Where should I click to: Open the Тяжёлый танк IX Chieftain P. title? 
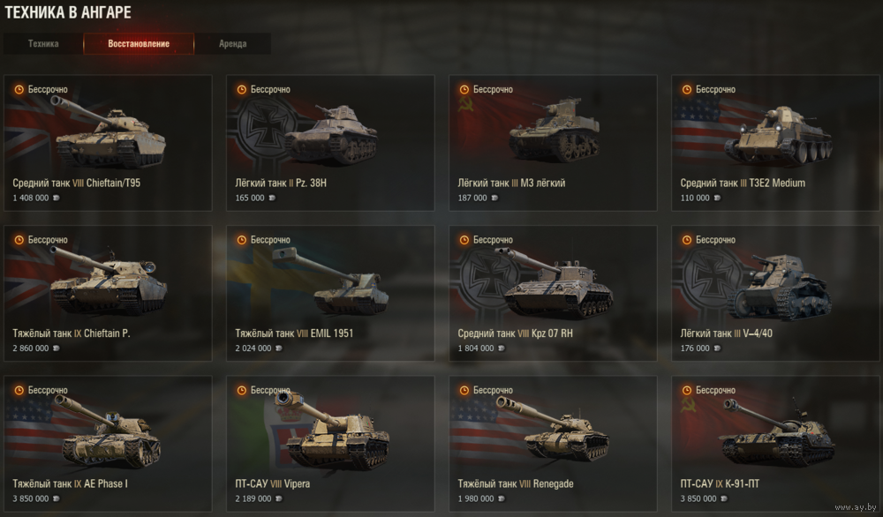point(72,333)
